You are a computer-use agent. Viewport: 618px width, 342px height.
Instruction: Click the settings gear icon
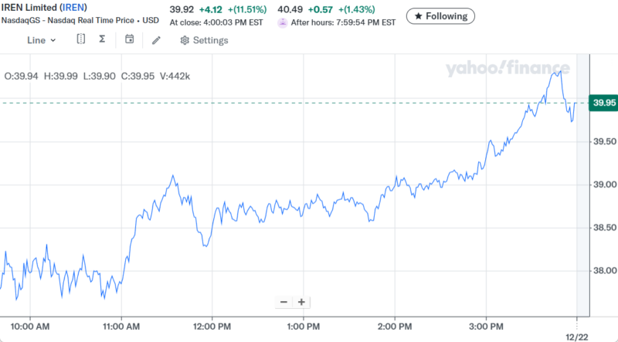[x=185, y=40]
